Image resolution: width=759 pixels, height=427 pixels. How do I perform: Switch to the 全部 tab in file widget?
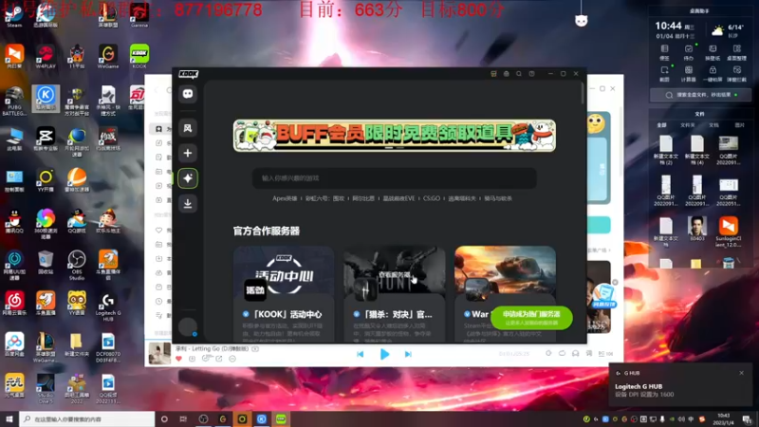click(661, 125)
